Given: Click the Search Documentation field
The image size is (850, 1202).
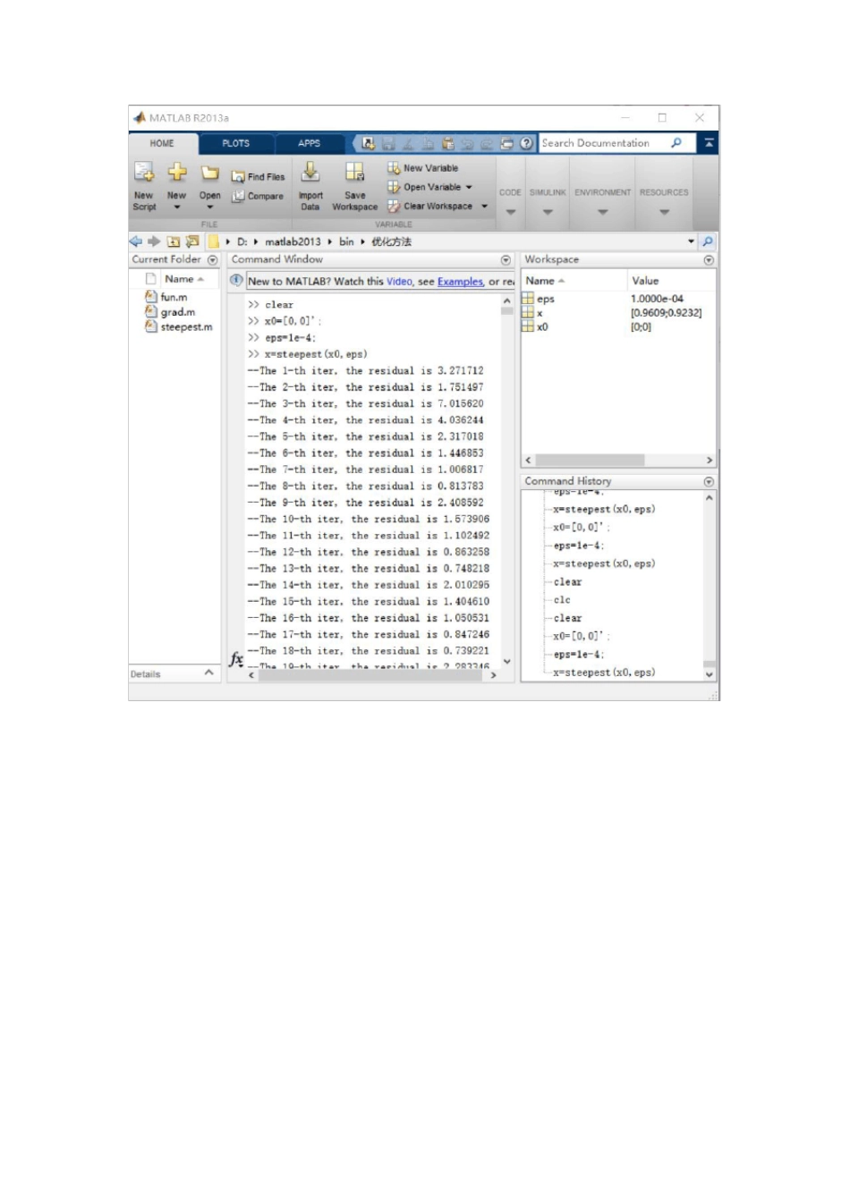Looking at the screenshot, I should point(602,143).
